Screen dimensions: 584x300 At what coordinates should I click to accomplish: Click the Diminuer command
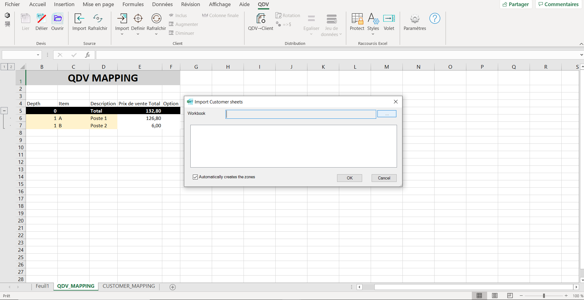click(x=182, y=33)
